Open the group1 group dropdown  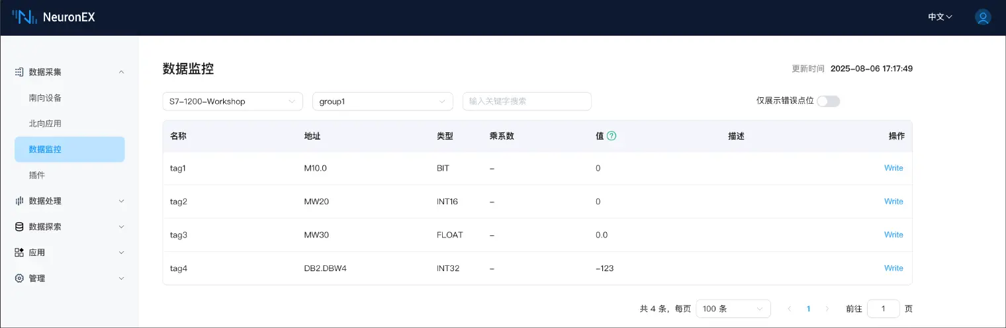382,101
